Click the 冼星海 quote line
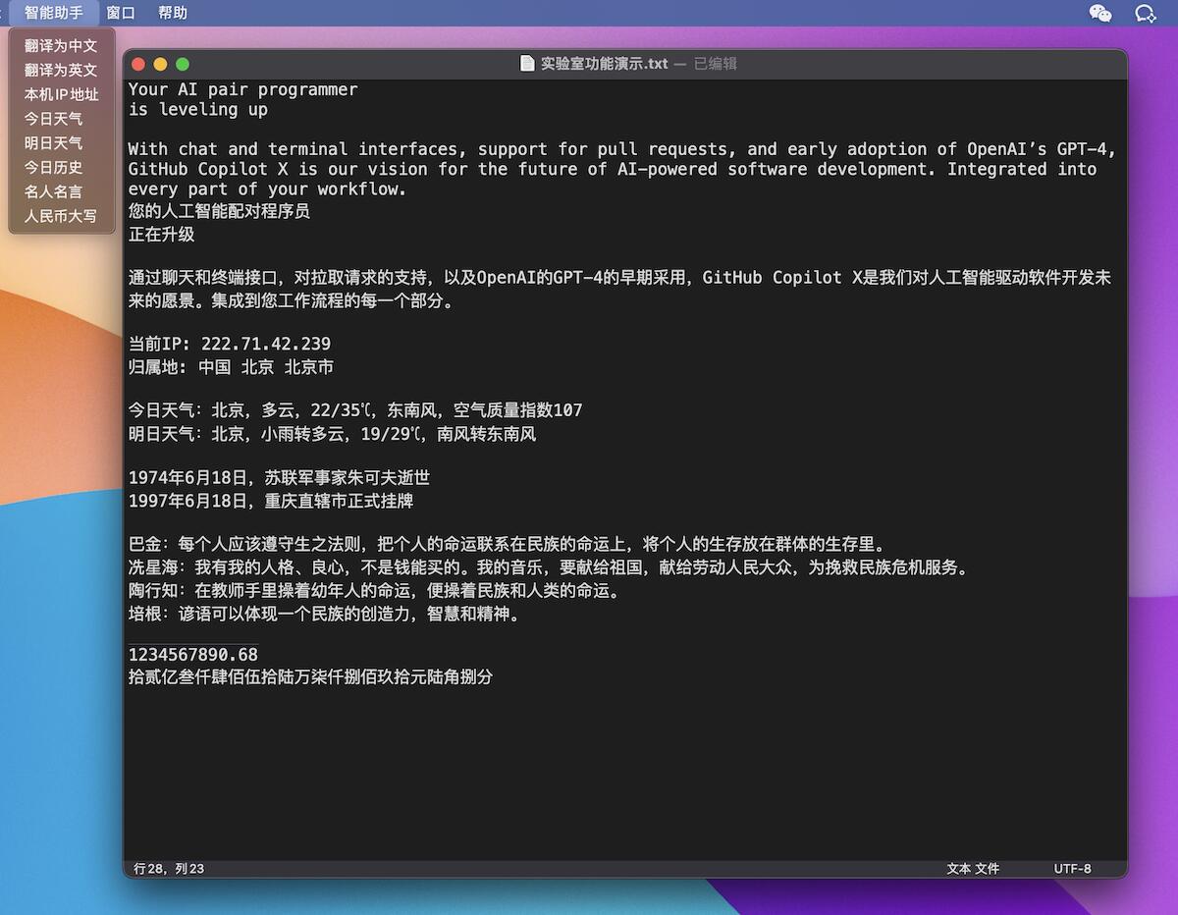The height and width of the screenshot is (915, 1178). (x=551, y=567)
